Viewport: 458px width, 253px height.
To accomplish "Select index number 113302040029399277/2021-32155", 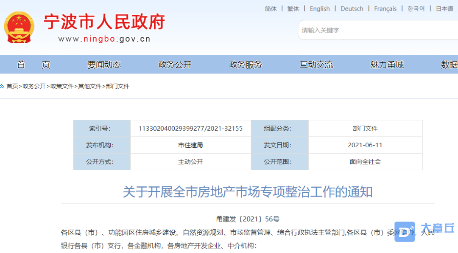I will click(190, 128).
